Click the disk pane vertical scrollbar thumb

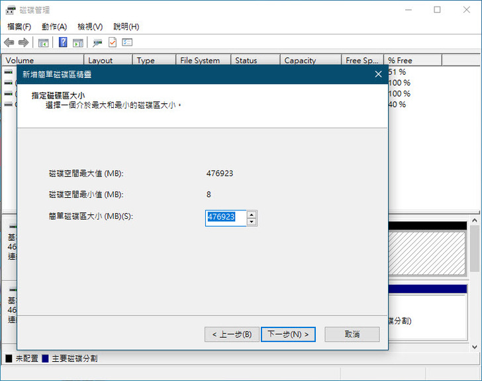coord(474,248)
